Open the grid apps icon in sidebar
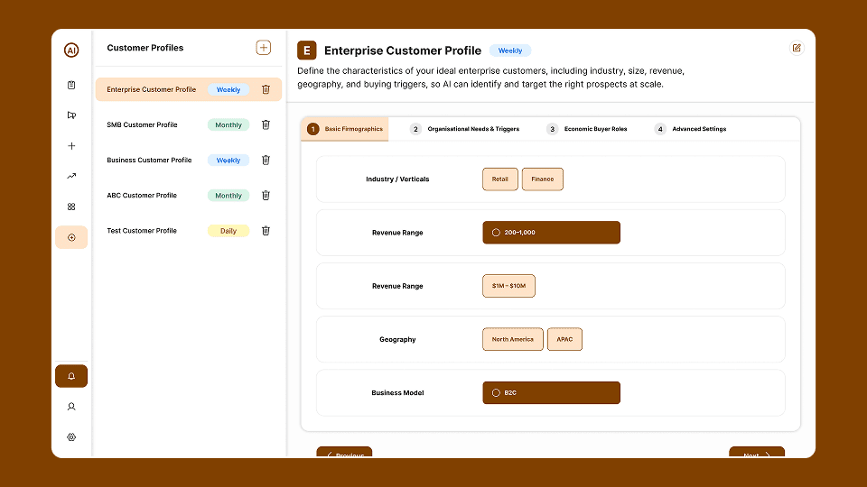Viewport: 867px width, 487px height. click(x=71, y=207)
